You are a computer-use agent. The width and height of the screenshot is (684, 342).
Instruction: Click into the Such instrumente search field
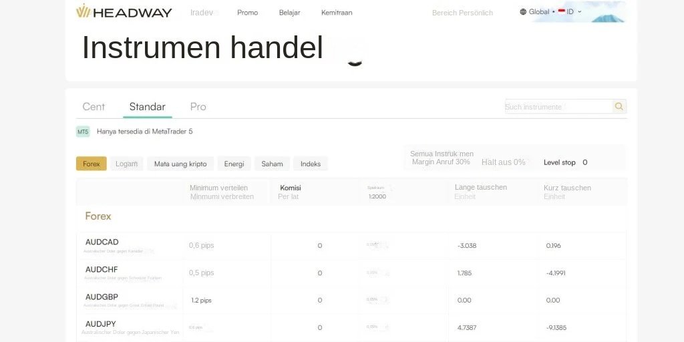(x=559, y=106)
